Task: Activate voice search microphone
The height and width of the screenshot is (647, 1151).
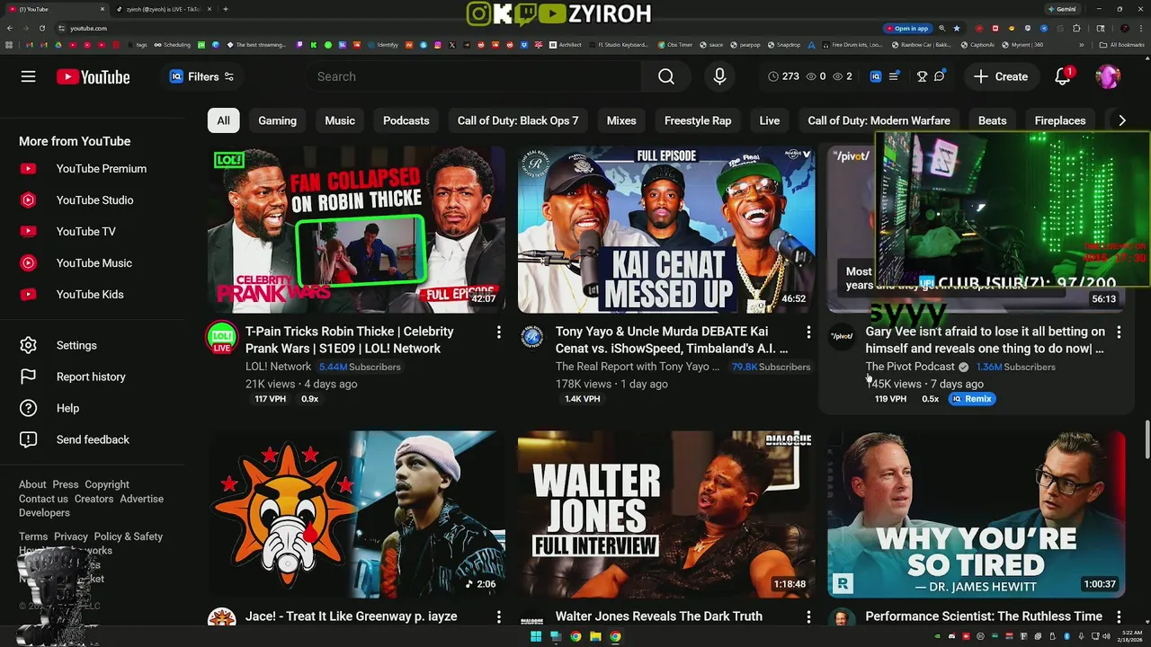Action: coord(719,76)
